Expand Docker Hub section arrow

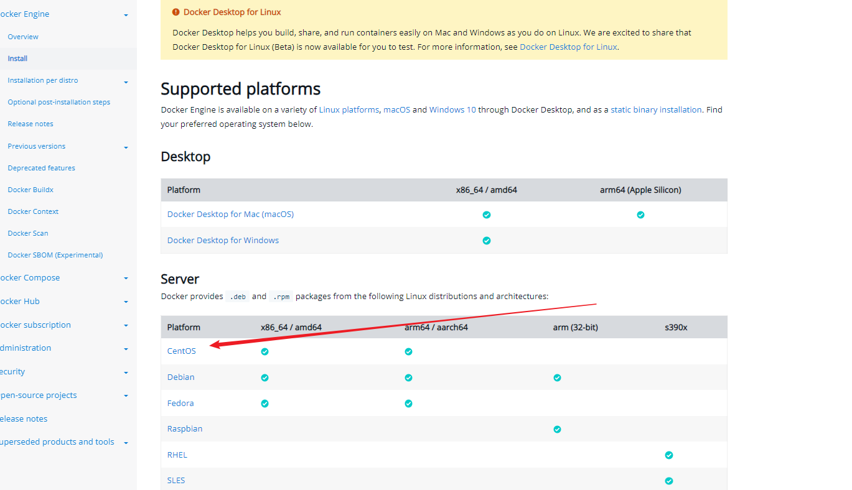pos(126,302)
